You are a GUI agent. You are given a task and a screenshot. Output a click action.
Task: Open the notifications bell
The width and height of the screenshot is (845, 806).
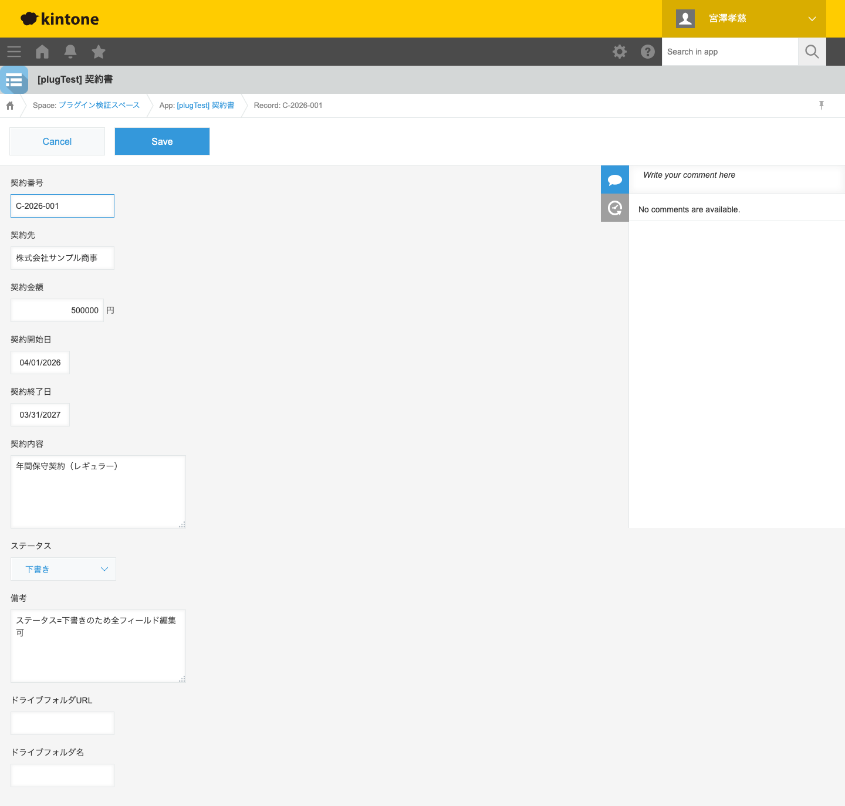pyautogui.click(x=70, y=52)
